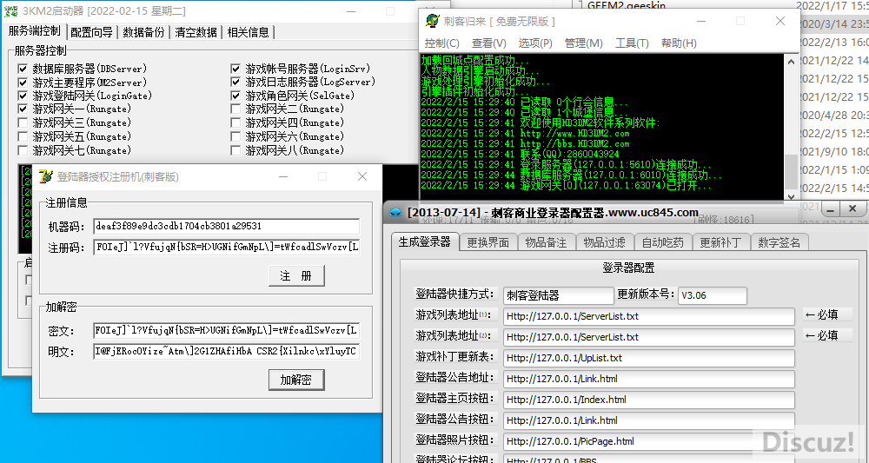The height and width of the screenshot is (463, 869).
Task: Click the 加解密 button
Action: point(296,380)
